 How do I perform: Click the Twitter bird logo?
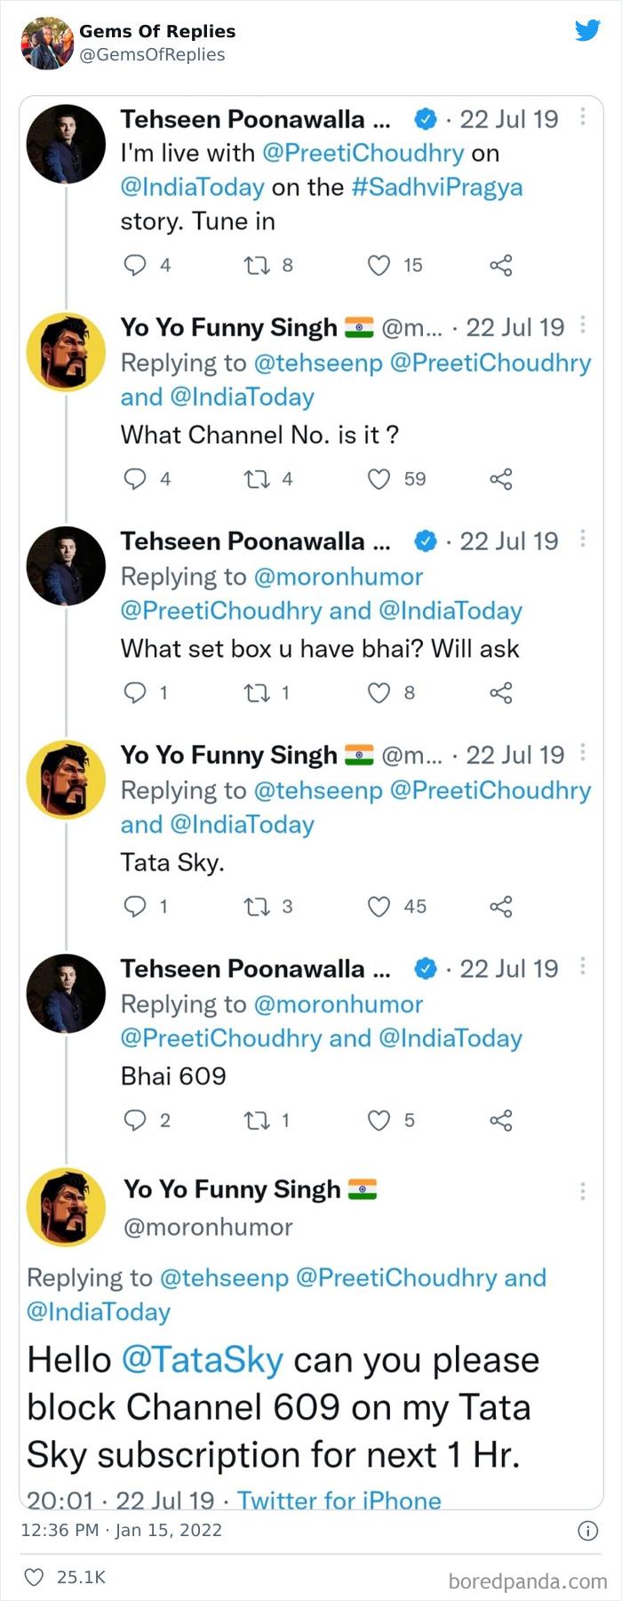[587, 31]
